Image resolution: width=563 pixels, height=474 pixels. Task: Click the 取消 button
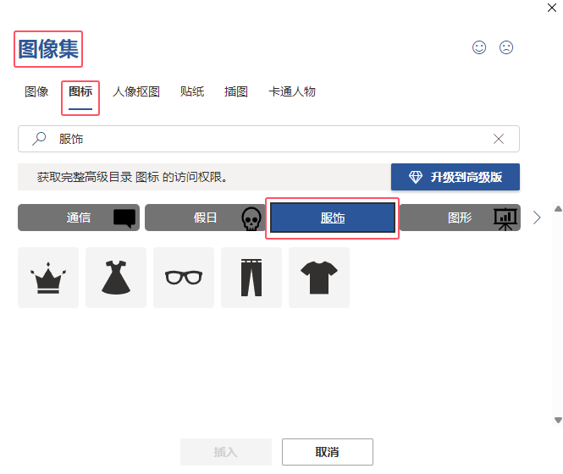pos(328,452)
